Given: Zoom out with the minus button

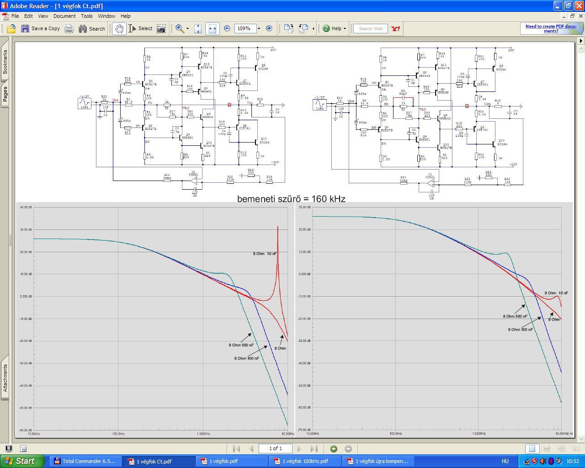Looking at the screenshot, I should (x=227, y=28).
